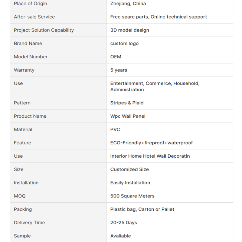This screenshot has height=242, width=242.
Task: Click the 'Wpc Wall Panel' product name
Action: point(128,116)
